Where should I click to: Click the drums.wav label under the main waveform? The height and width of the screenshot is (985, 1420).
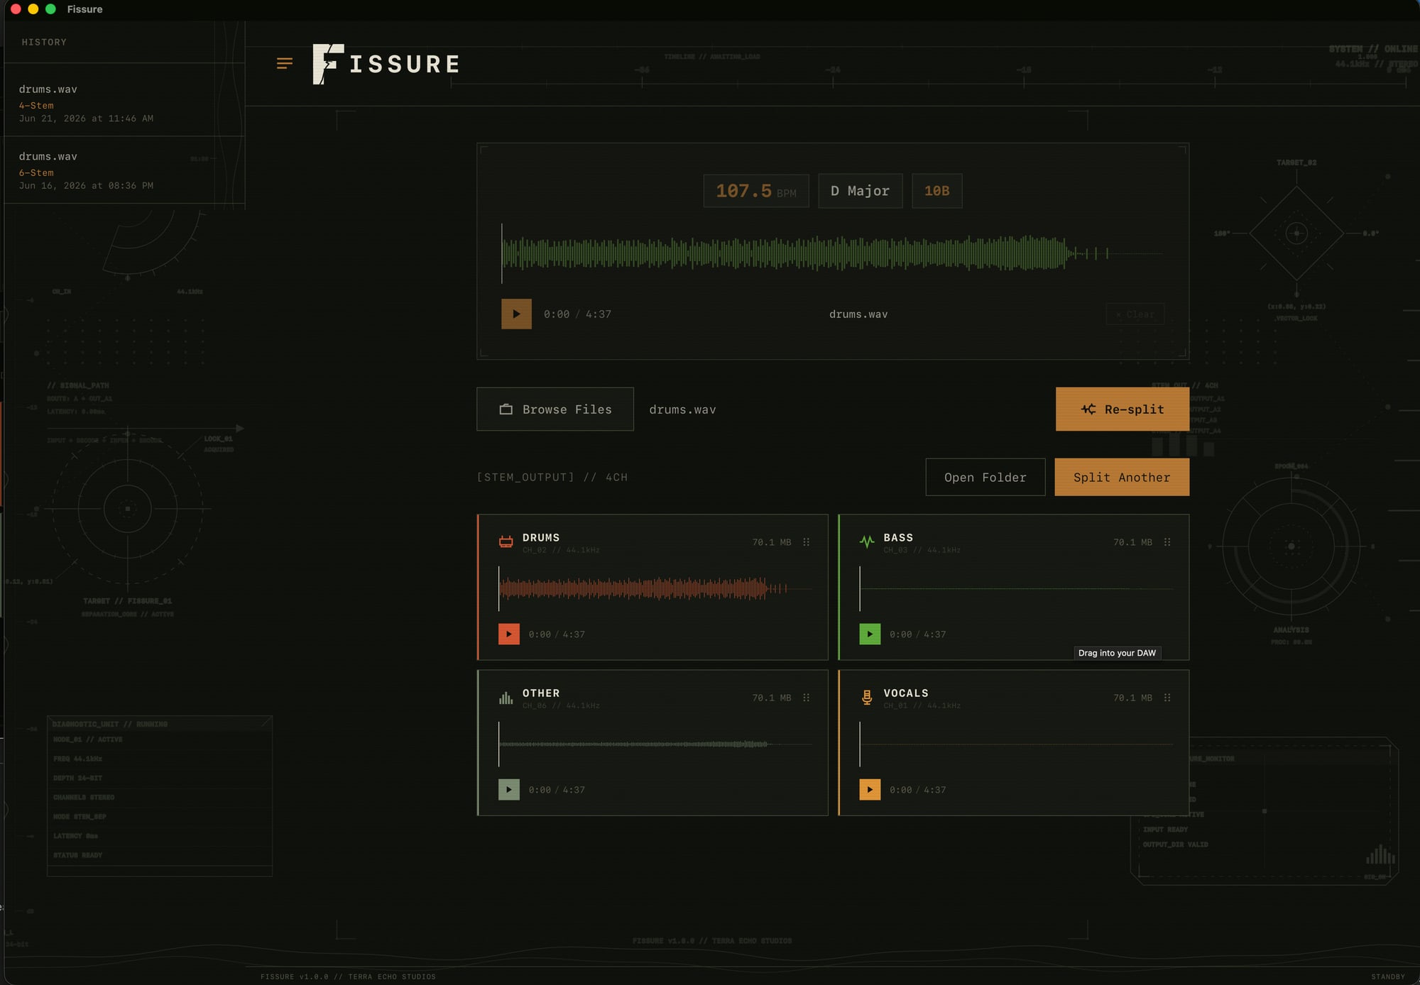click(858, 314)
